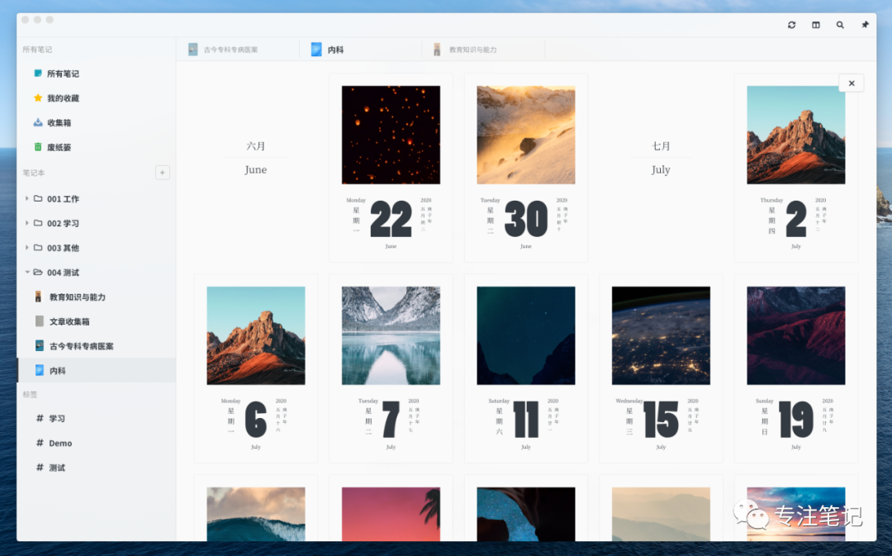Image resolution: width=892 pixels, height=556 pixels.
Task: Filter by the Demo tag label
Action: pos(60,444)
